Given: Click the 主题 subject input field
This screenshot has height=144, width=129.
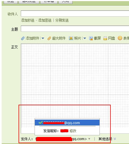Looking at the screenshot, I should coord(75,29).
